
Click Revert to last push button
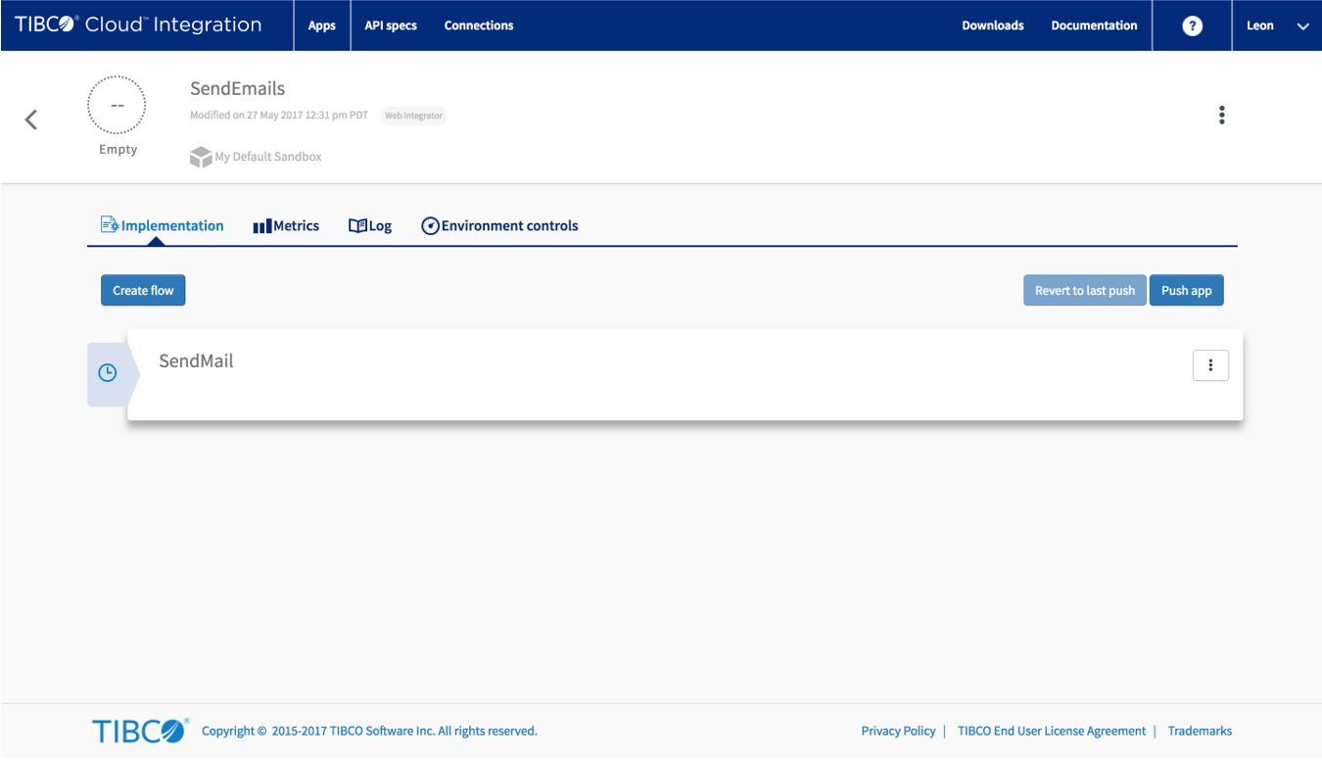[x=1084, y=291]
